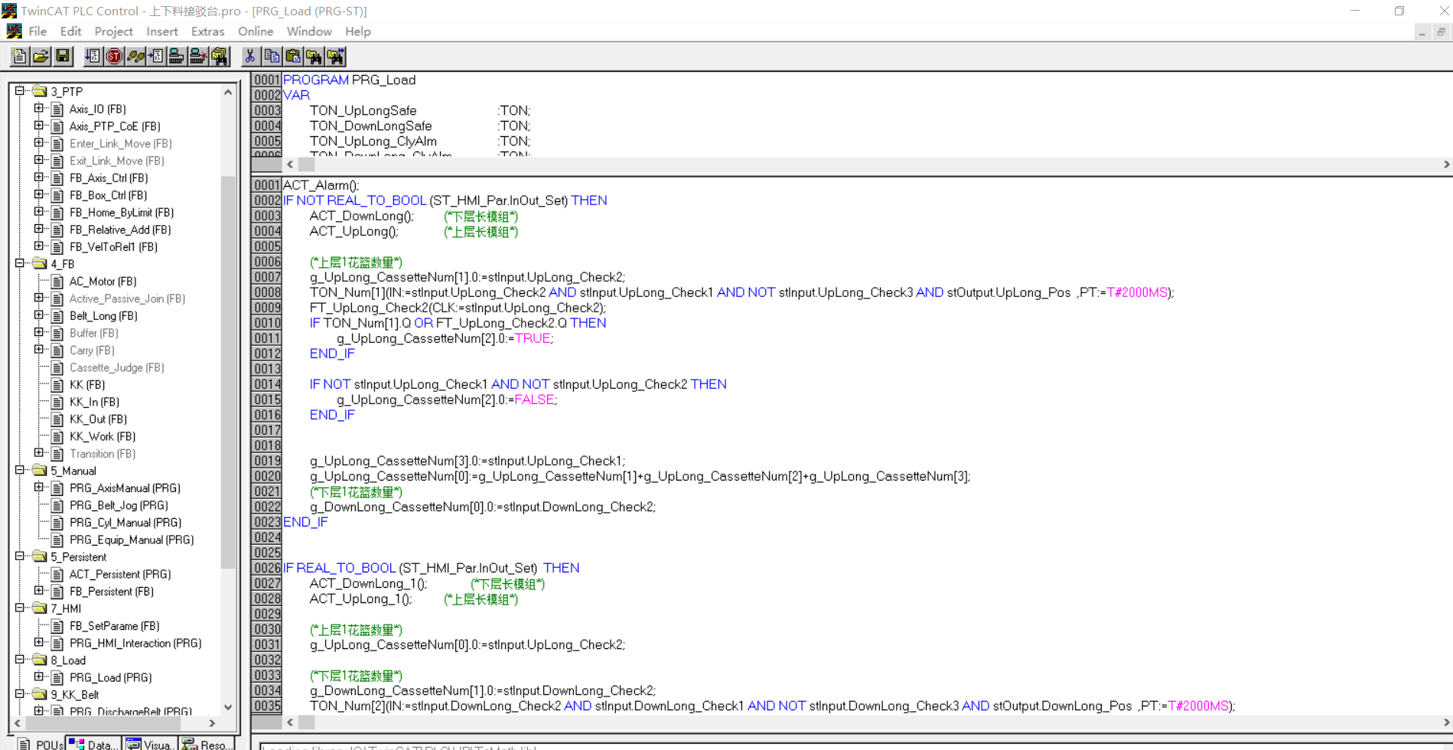
Task: Open the Help menu
Action: point(357,31)
